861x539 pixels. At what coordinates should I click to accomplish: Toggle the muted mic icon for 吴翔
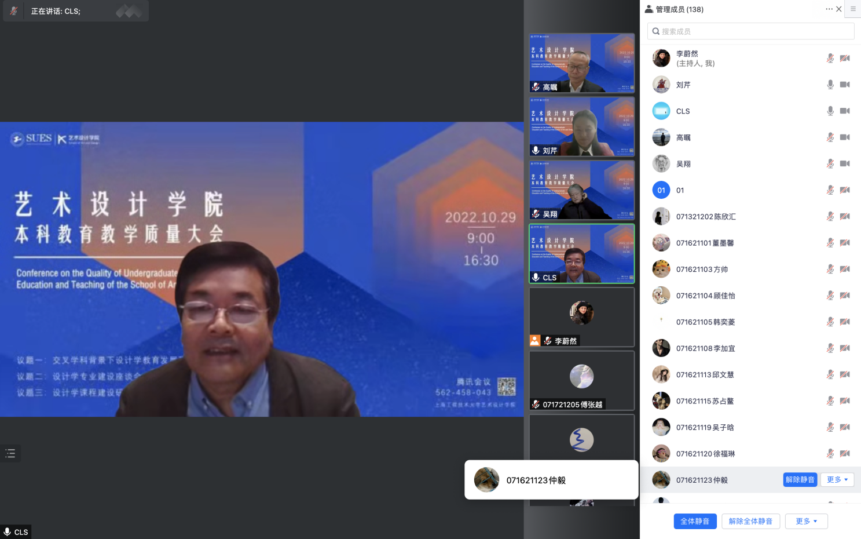point(830,164)
